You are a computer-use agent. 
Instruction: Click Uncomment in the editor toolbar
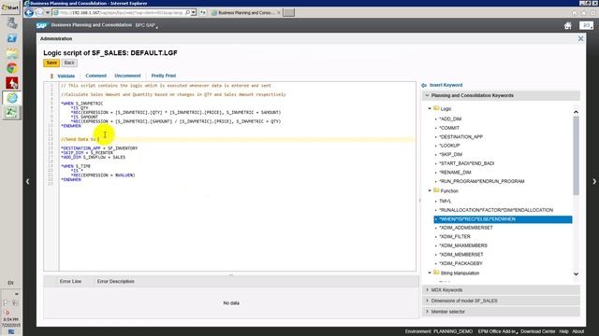(x=127, y=76)
